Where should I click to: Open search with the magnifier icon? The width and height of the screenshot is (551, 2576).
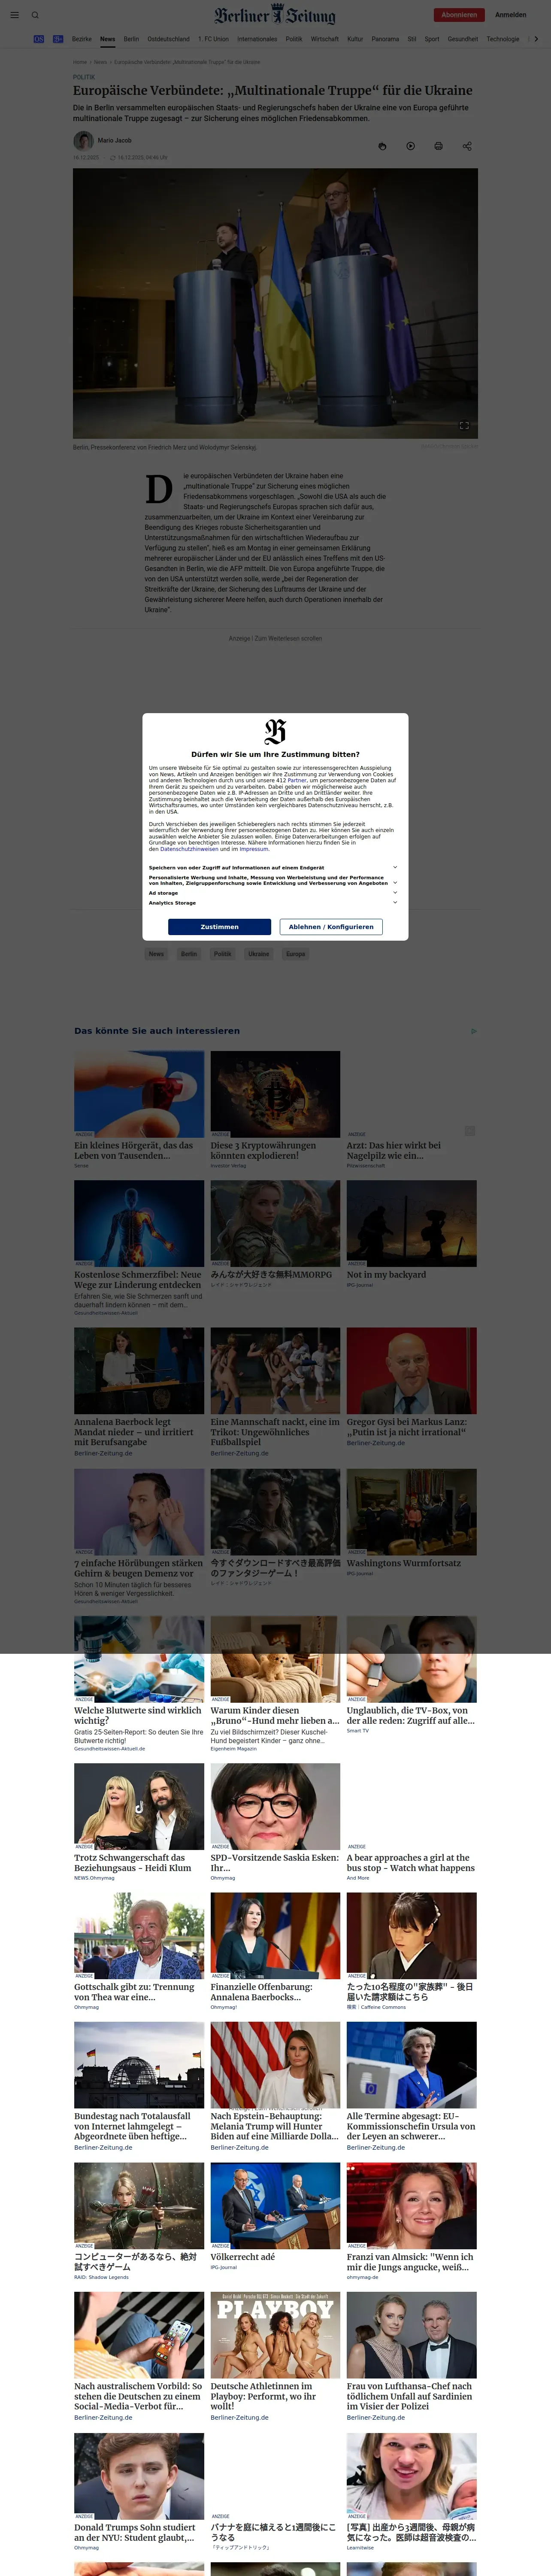[x=35, y=15]
